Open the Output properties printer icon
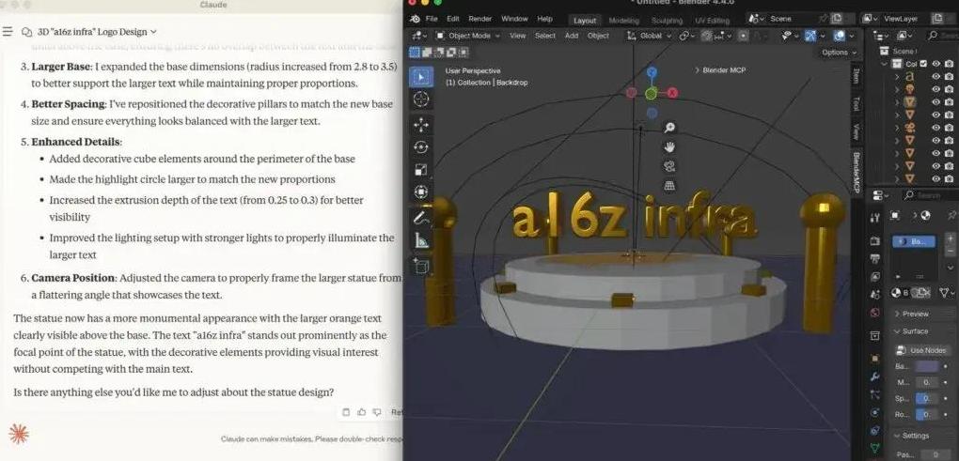The image size is (959, 461). point(875,259)
